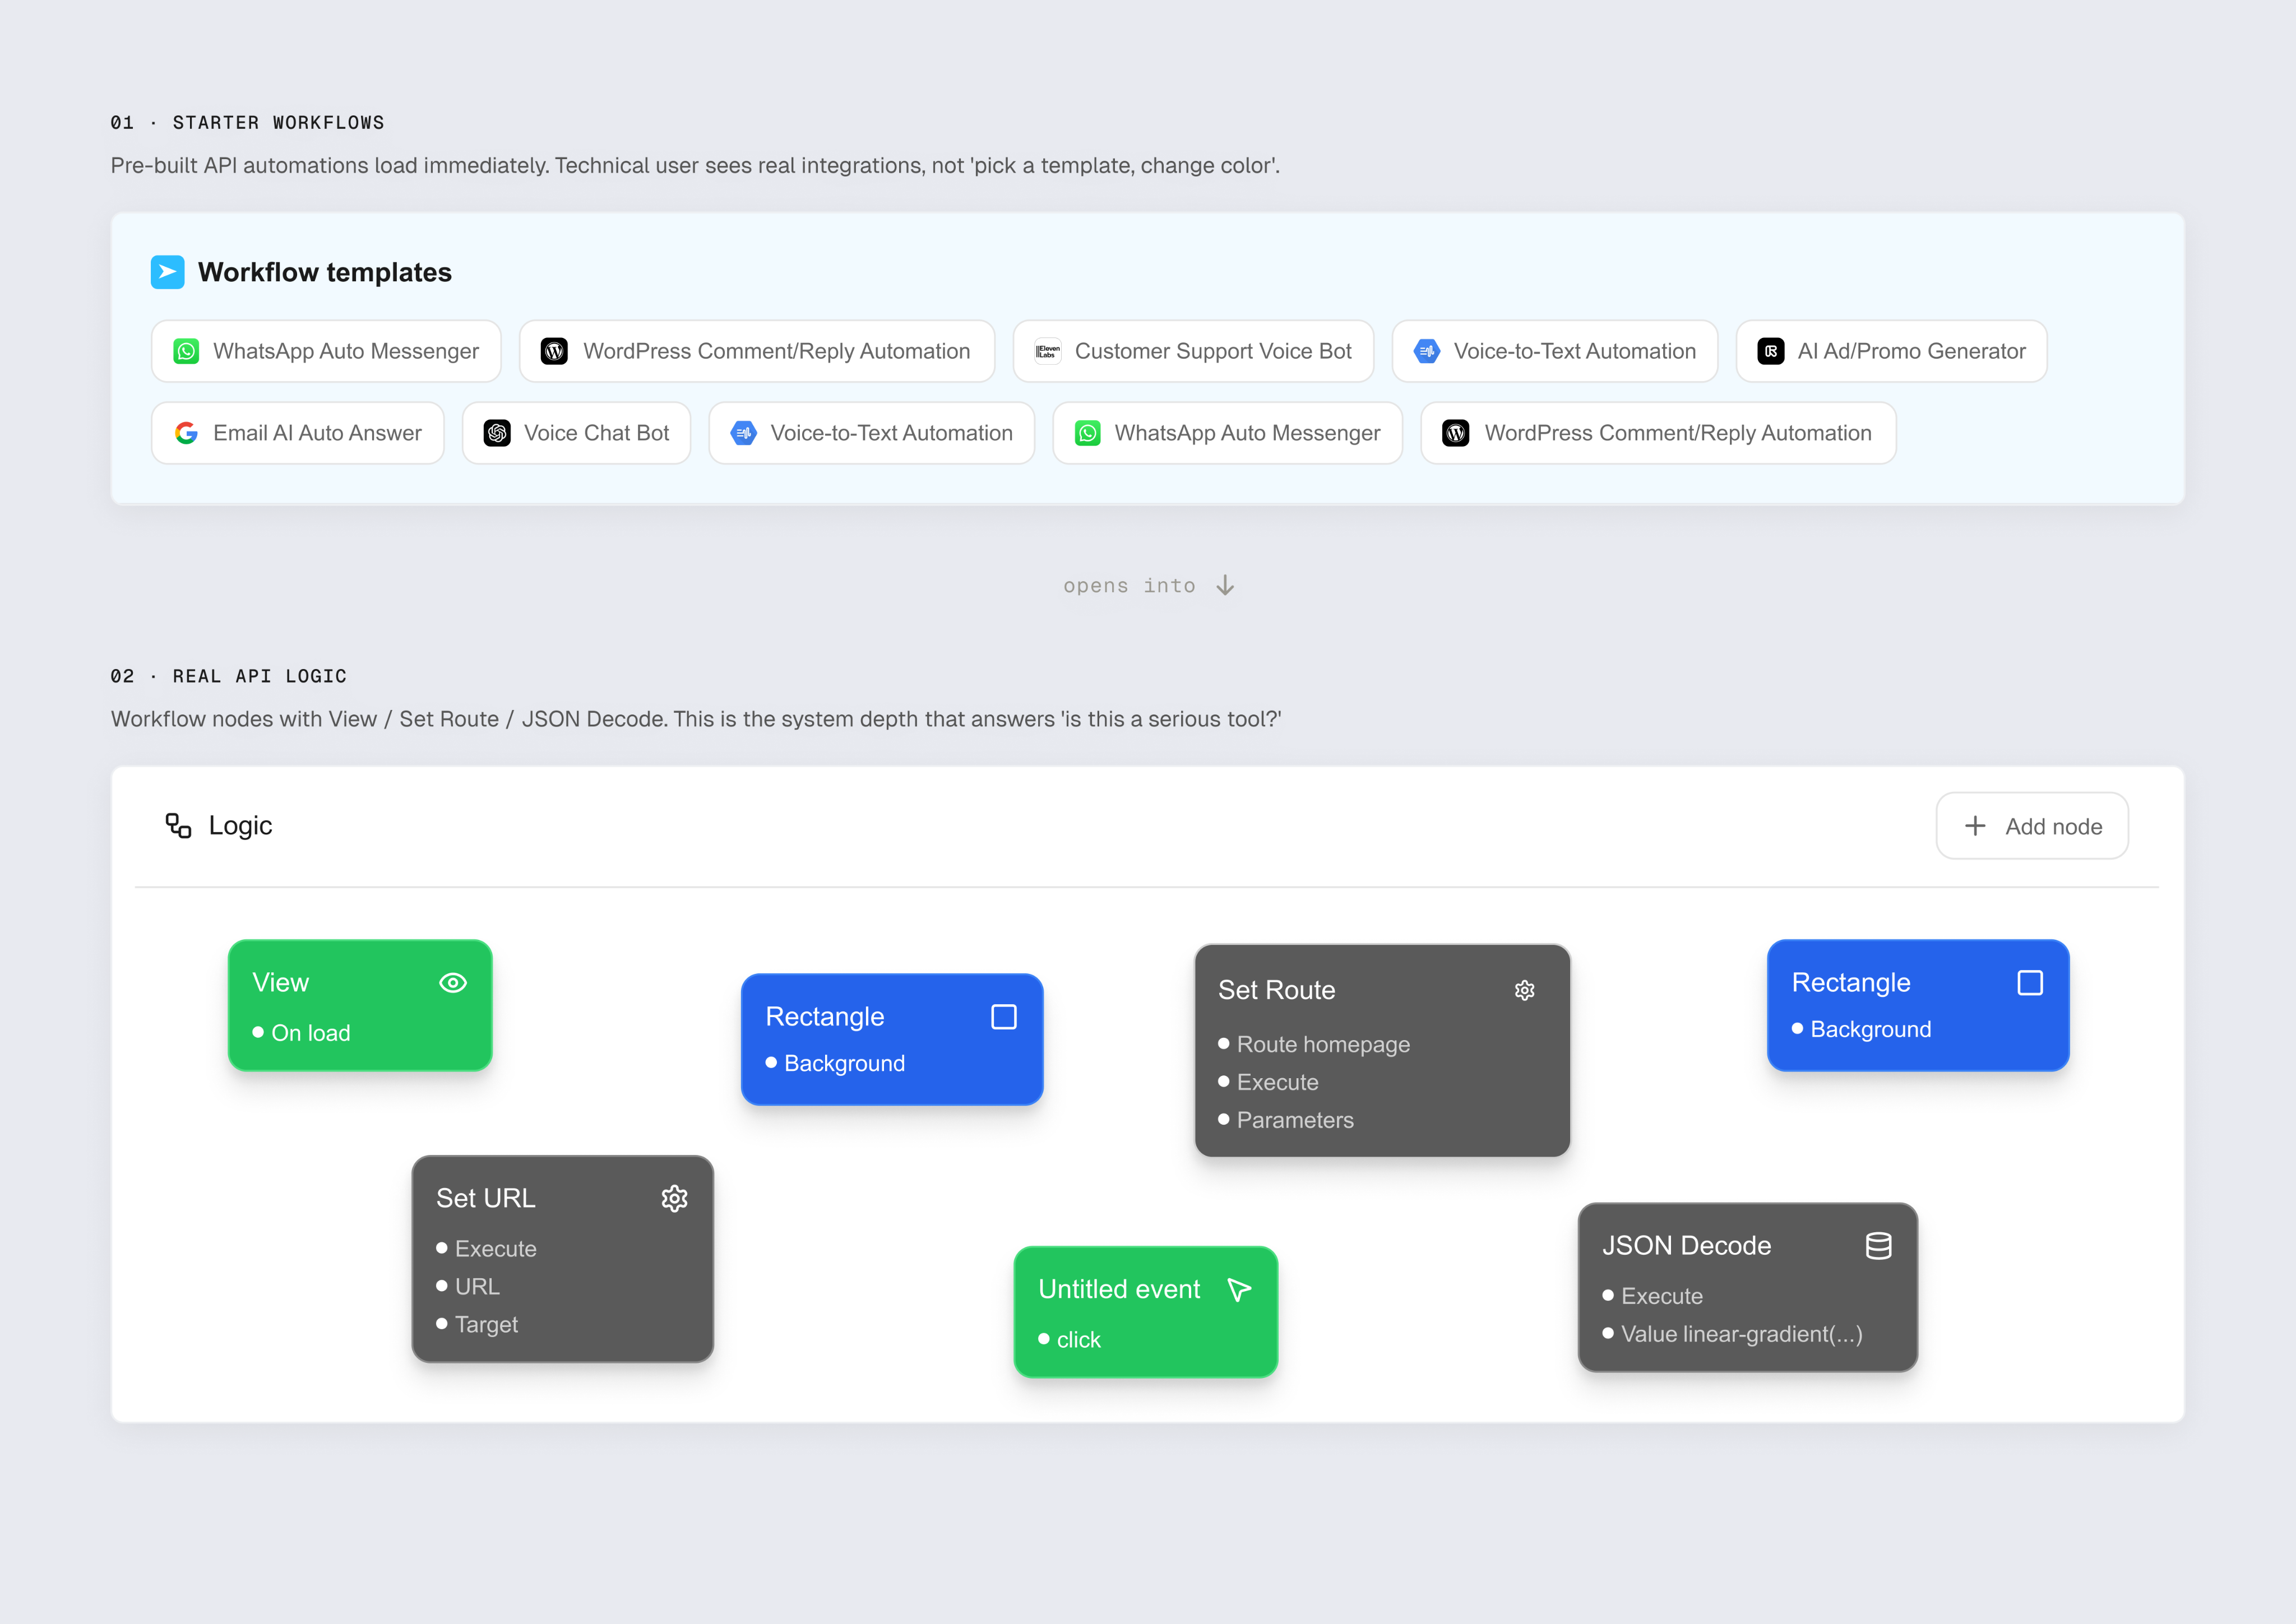
Task: Open the first-row Voice-to-Text Automation template
Action: 1555,351
